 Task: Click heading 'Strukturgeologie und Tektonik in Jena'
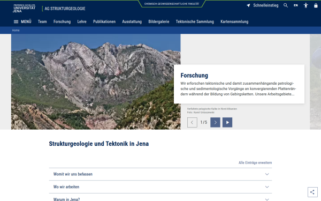coord(98,144)
